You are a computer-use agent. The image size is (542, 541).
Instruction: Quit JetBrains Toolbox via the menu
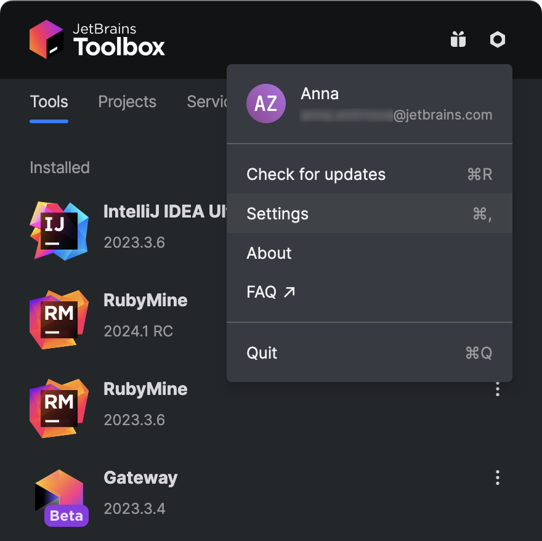(x=261, y=353)
